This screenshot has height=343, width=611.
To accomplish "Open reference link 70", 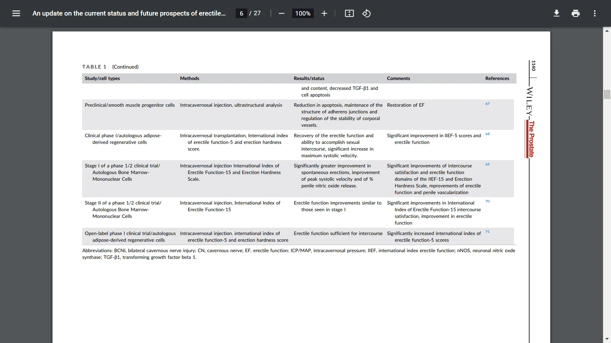I will point(487,201).
